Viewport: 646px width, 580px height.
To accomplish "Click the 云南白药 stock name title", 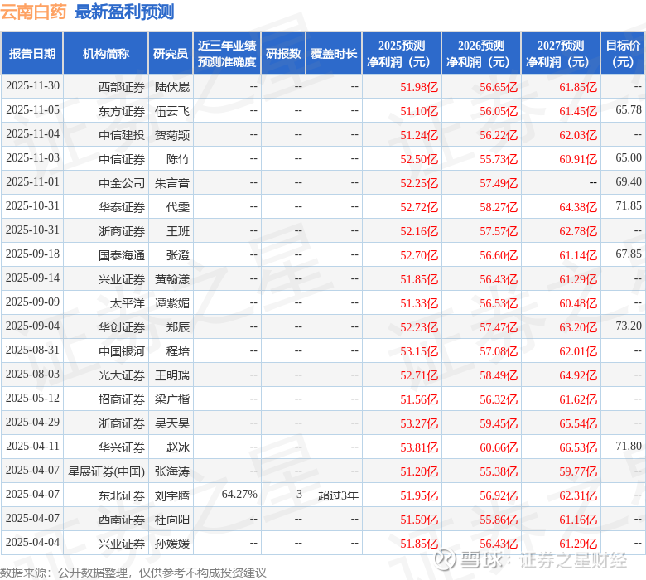I will 33,12.
